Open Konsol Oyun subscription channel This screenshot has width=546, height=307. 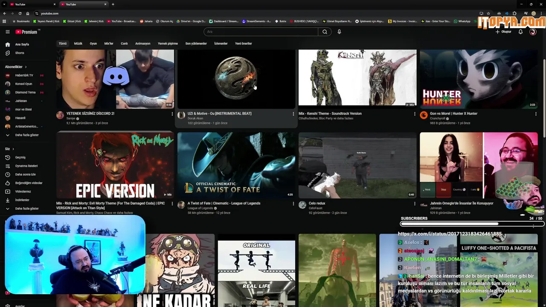pyautogui.click(x=23, y=84)
